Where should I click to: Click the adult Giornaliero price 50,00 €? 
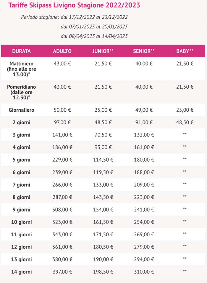[x=62, y=110]
